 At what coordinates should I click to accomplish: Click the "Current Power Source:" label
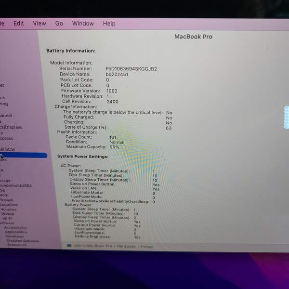click(x=95, y=225)
